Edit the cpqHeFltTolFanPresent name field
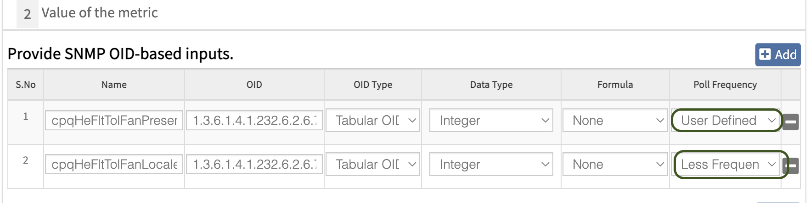This screenshot has width=810, height=203. (x=114, y=121)
